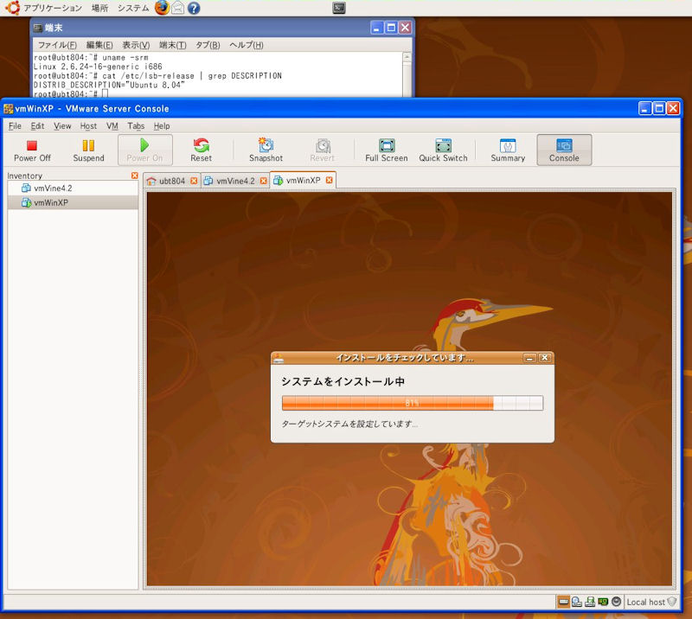Click the hard disk status icon
The width and height of the screenshot is (692, 619).
click(x=564, y=602)
